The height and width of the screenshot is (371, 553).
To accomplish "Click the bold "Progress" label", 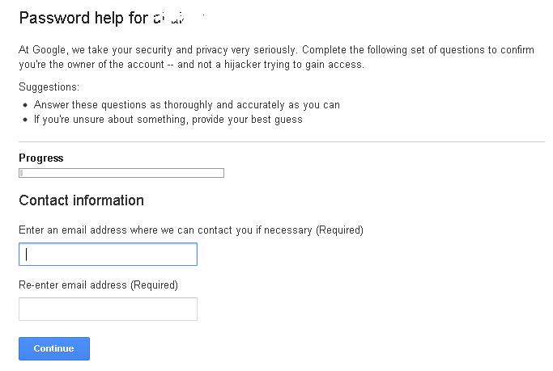I will (x=41, y=158).
